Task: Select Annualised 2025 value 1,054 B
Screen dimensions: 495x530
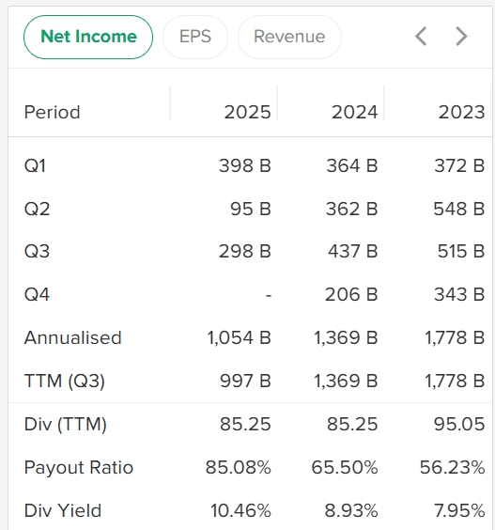Action: pyautogui.click(x=239, y=337)
